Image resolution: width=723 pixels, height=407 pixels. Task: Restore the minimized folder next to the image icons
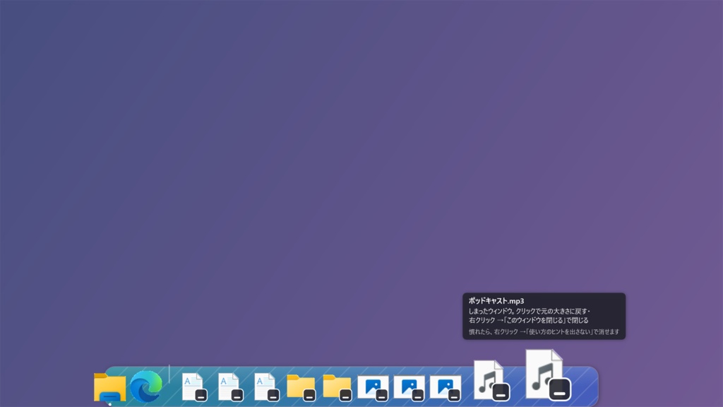point(337,387)
